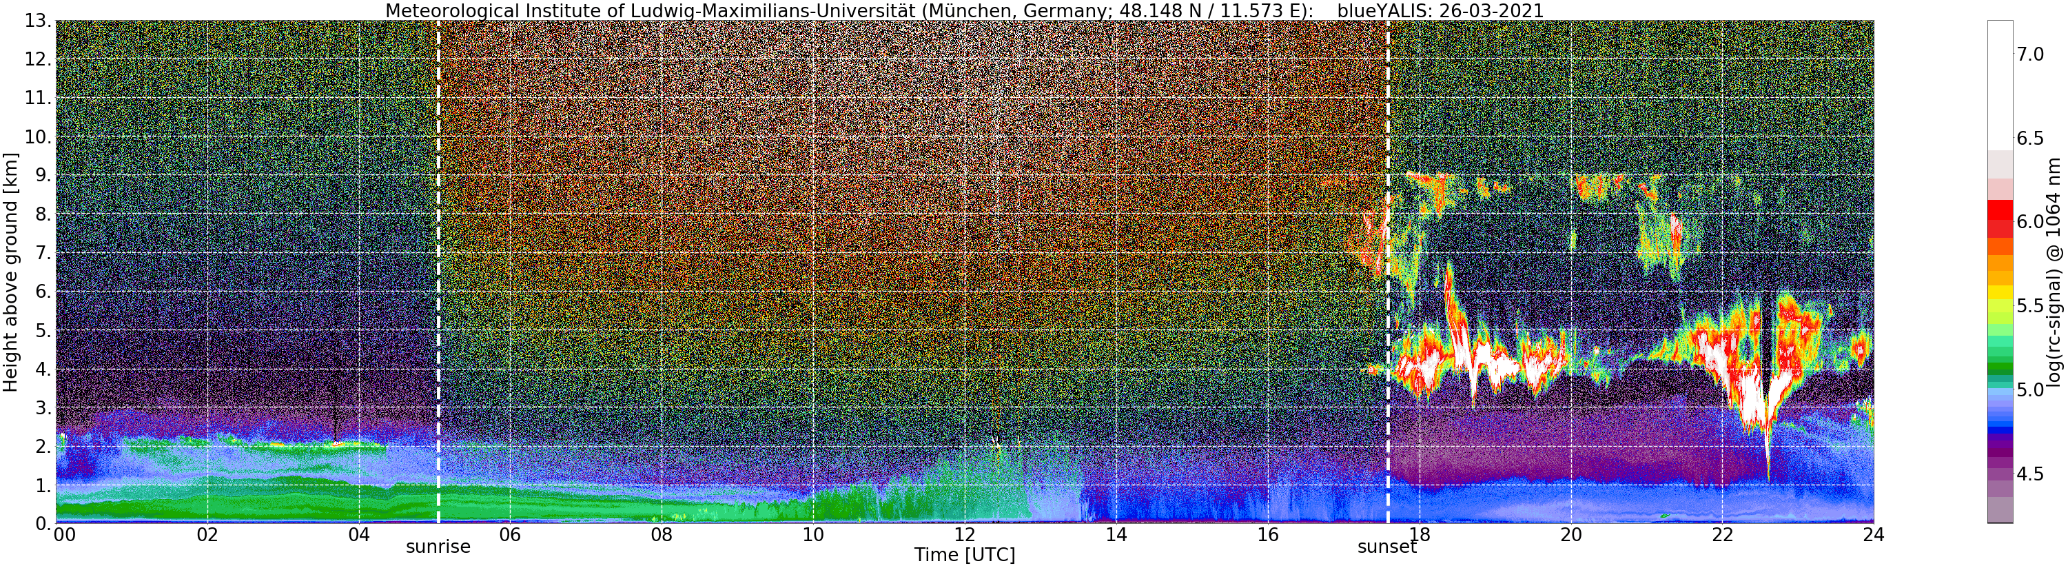Click the '18' time tick label
This screenshot has width=2068, height=568.
click(1420, 534)
